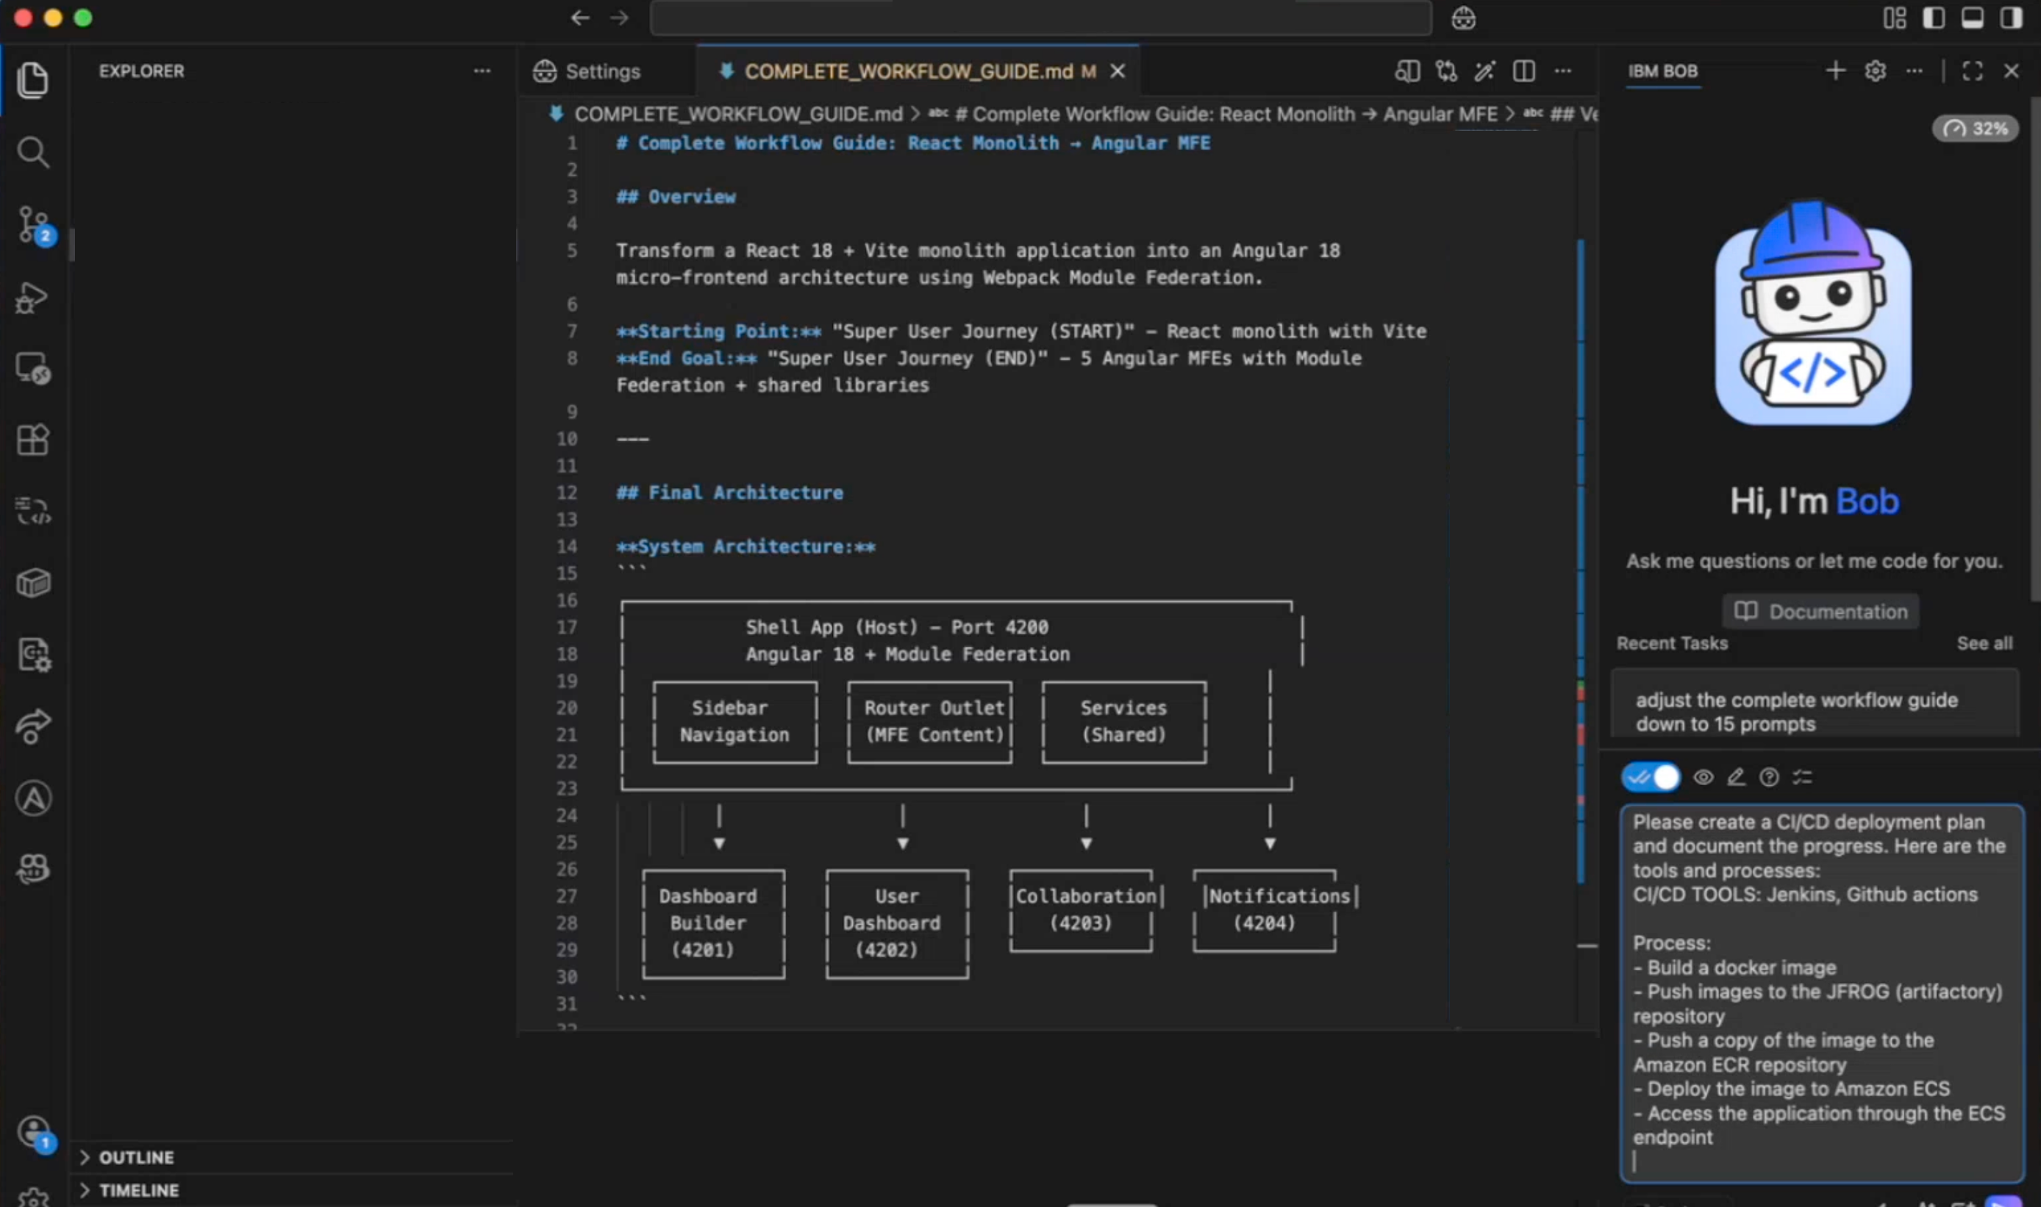Click the magic wand icon in editor toolbar
The height and width of the screenshot is (1207, 2041).
(1484, 71)
